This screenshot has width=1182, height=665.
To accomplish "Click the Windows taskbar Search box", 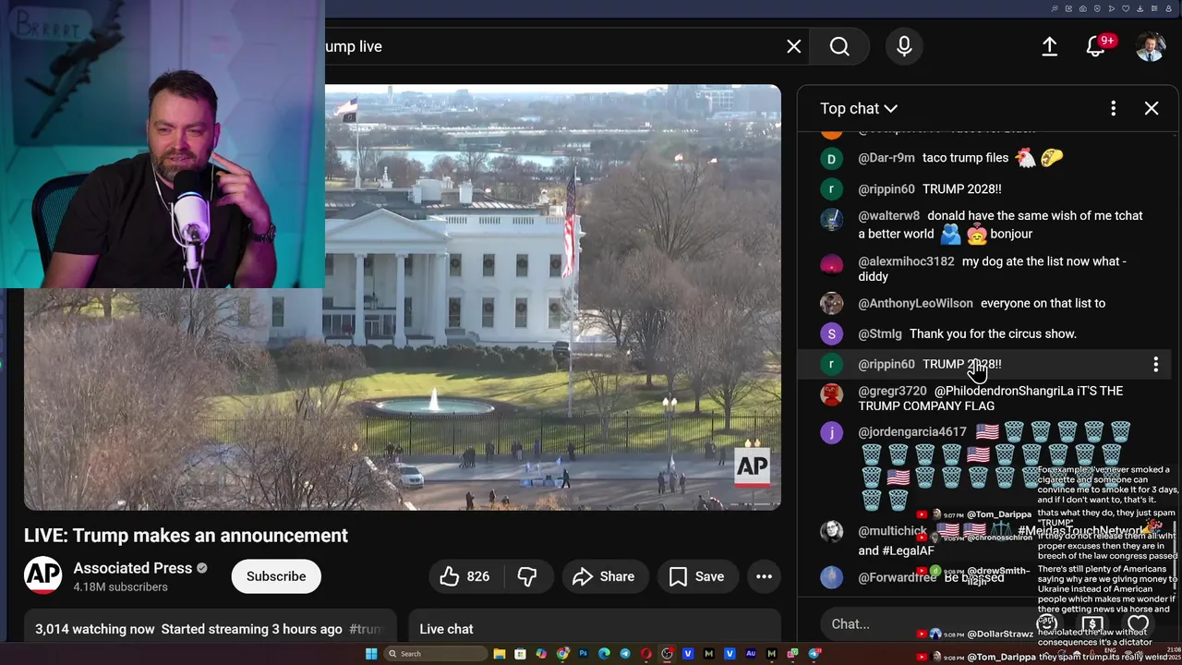I will [x=435, y=654].
